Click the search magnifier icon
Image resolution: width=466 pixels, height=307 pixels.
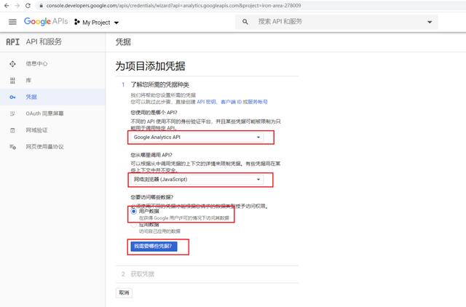[245, 22]
